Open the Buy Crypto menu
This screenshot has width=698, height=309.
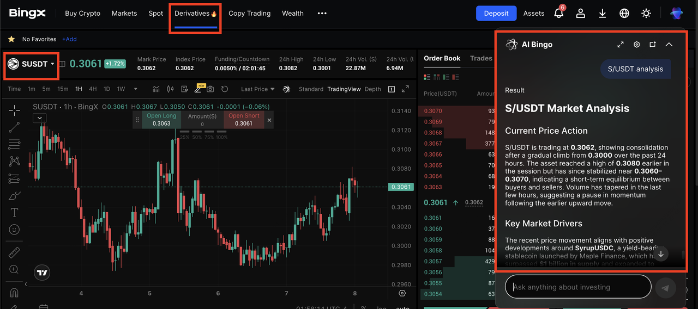point(82,13)
